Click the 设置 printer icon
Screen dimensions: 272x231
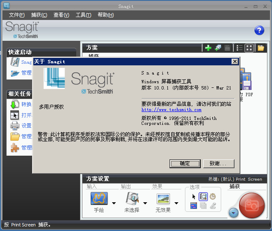(x=15, y=126)
